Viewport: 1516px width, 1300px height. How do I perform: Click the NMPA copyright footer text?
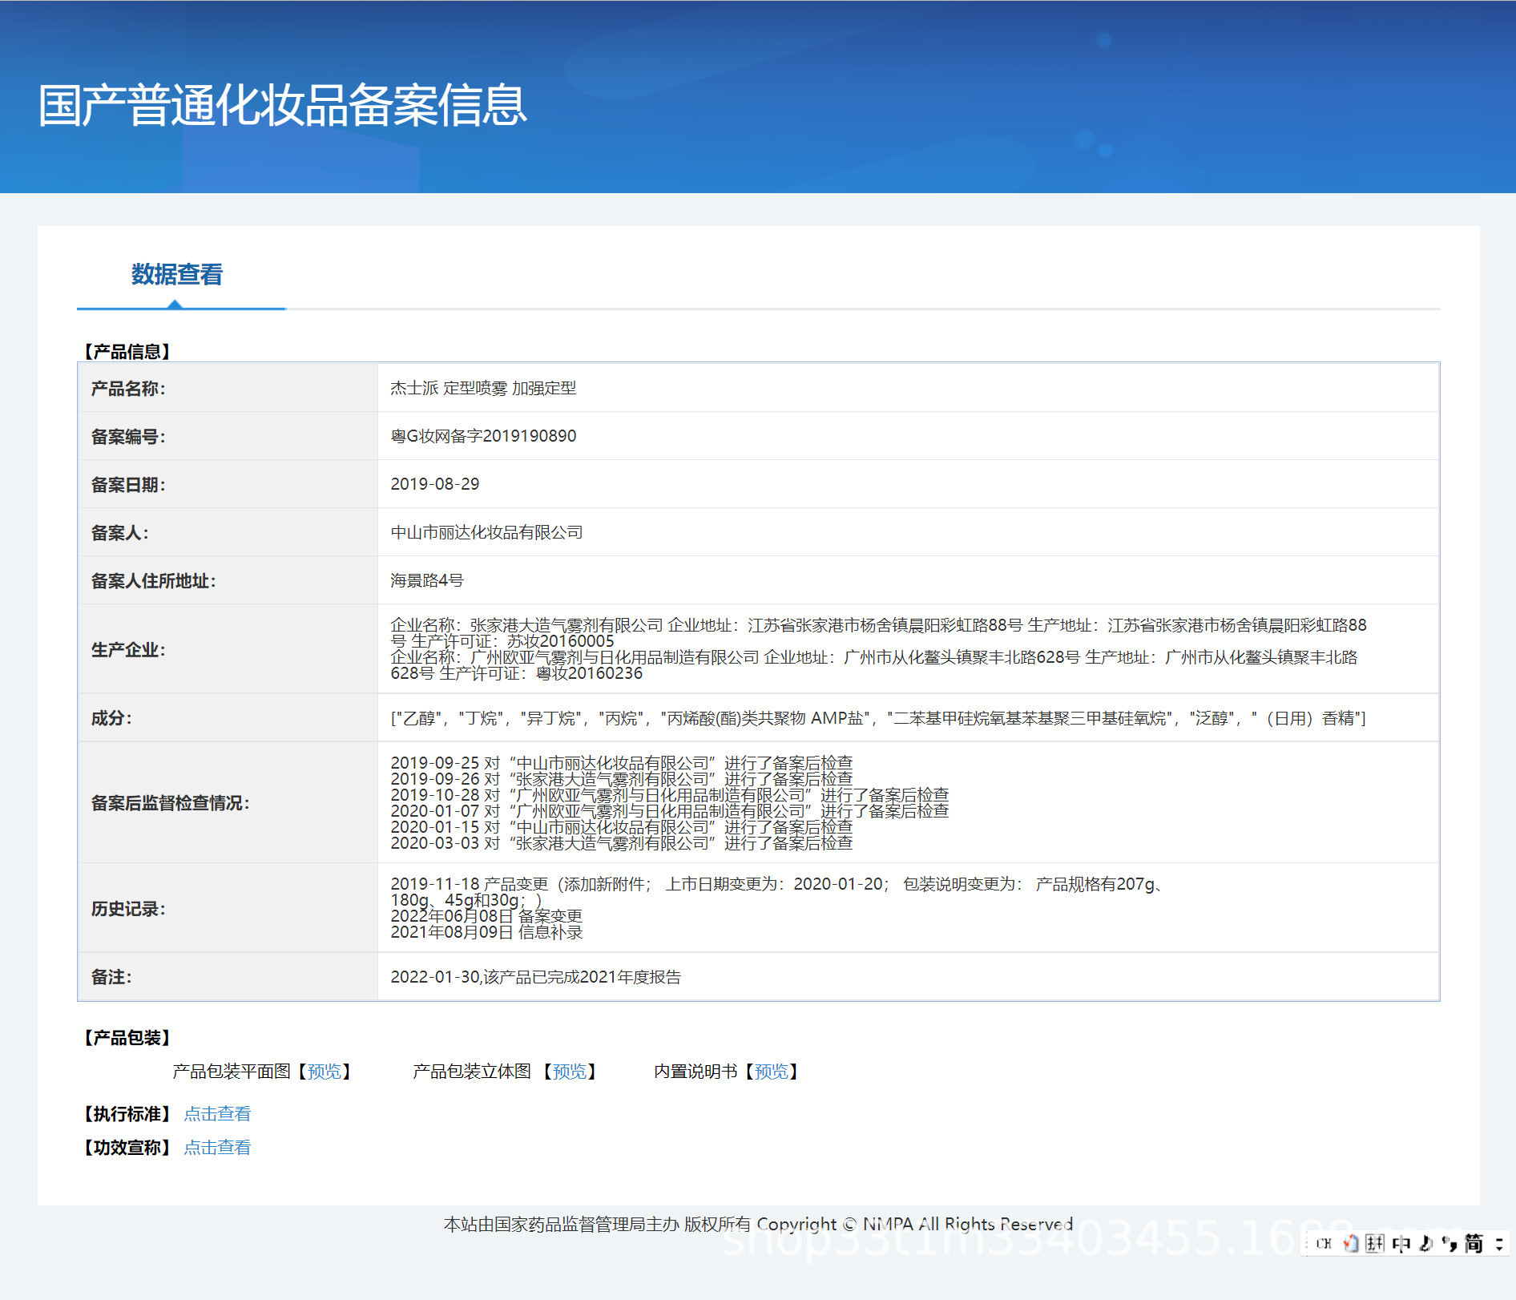pyautogui.click(x=758, y=1225)
